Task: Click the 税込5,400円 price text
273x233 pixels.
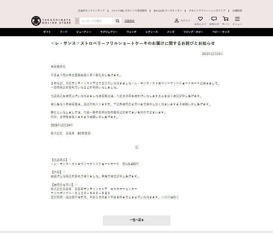Action: click(131, 164)
